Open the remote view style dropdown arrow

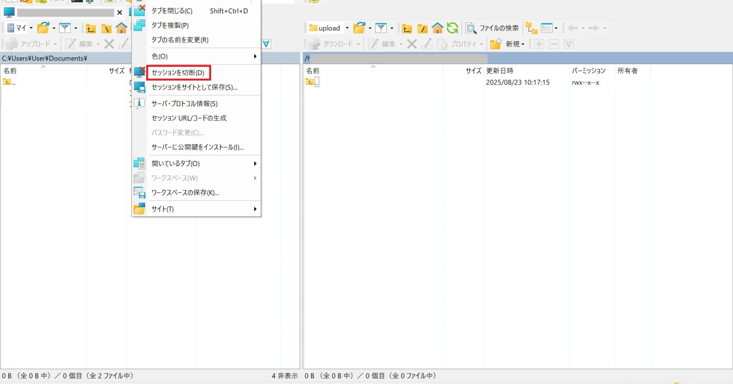(x=556, y=28)
